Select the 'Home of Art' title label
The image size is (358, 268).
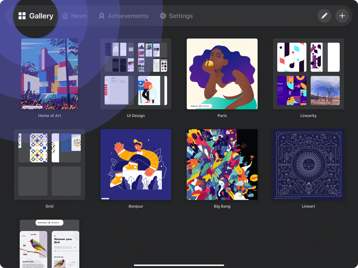[50, 116]
